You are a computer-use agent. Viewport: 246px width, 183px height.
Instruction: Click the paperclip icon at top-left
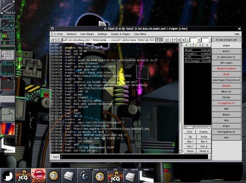click(8, 7)
